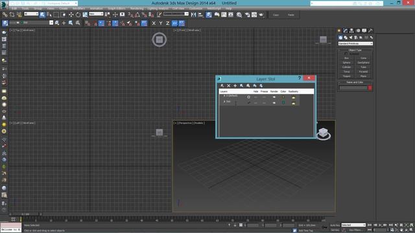
Task: Select Cameras category in Create panel
Action: click(356, 38)
